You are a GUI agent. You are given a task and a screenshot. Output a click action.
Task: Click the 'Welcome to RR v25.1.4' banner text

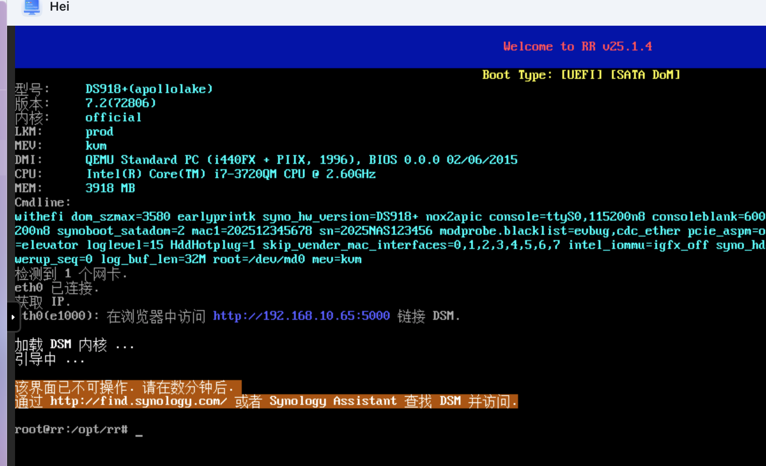point(577,47)
